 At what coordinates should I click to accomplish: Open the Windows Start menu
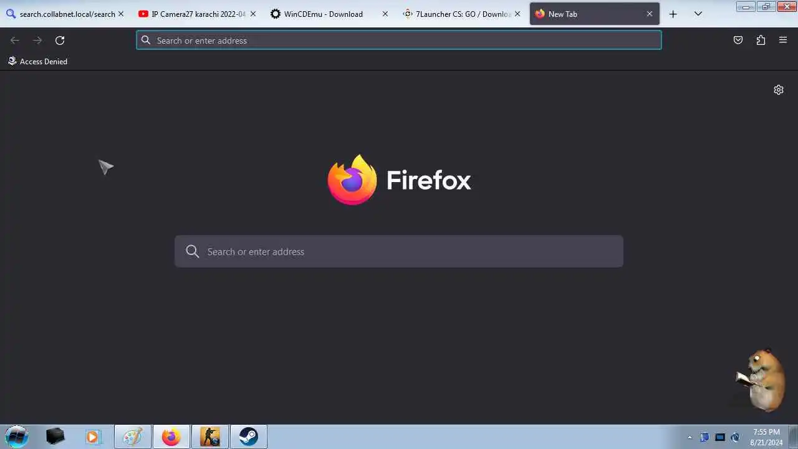point(17,437)
